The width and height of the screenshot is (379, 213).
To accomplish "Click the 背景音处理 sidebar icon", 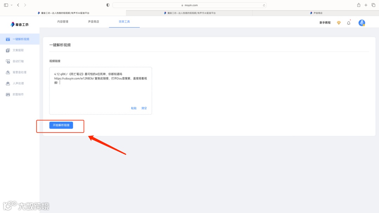I will click(8, 73).
